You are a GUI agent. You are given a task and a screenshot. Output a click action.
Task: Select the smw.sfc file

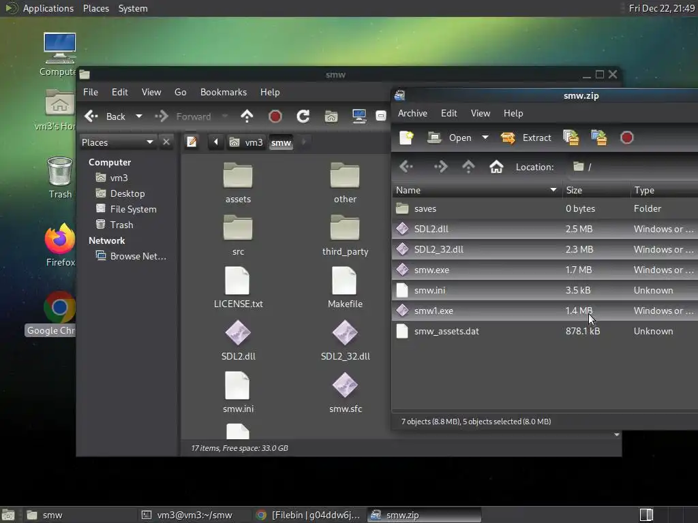point(345,393)
